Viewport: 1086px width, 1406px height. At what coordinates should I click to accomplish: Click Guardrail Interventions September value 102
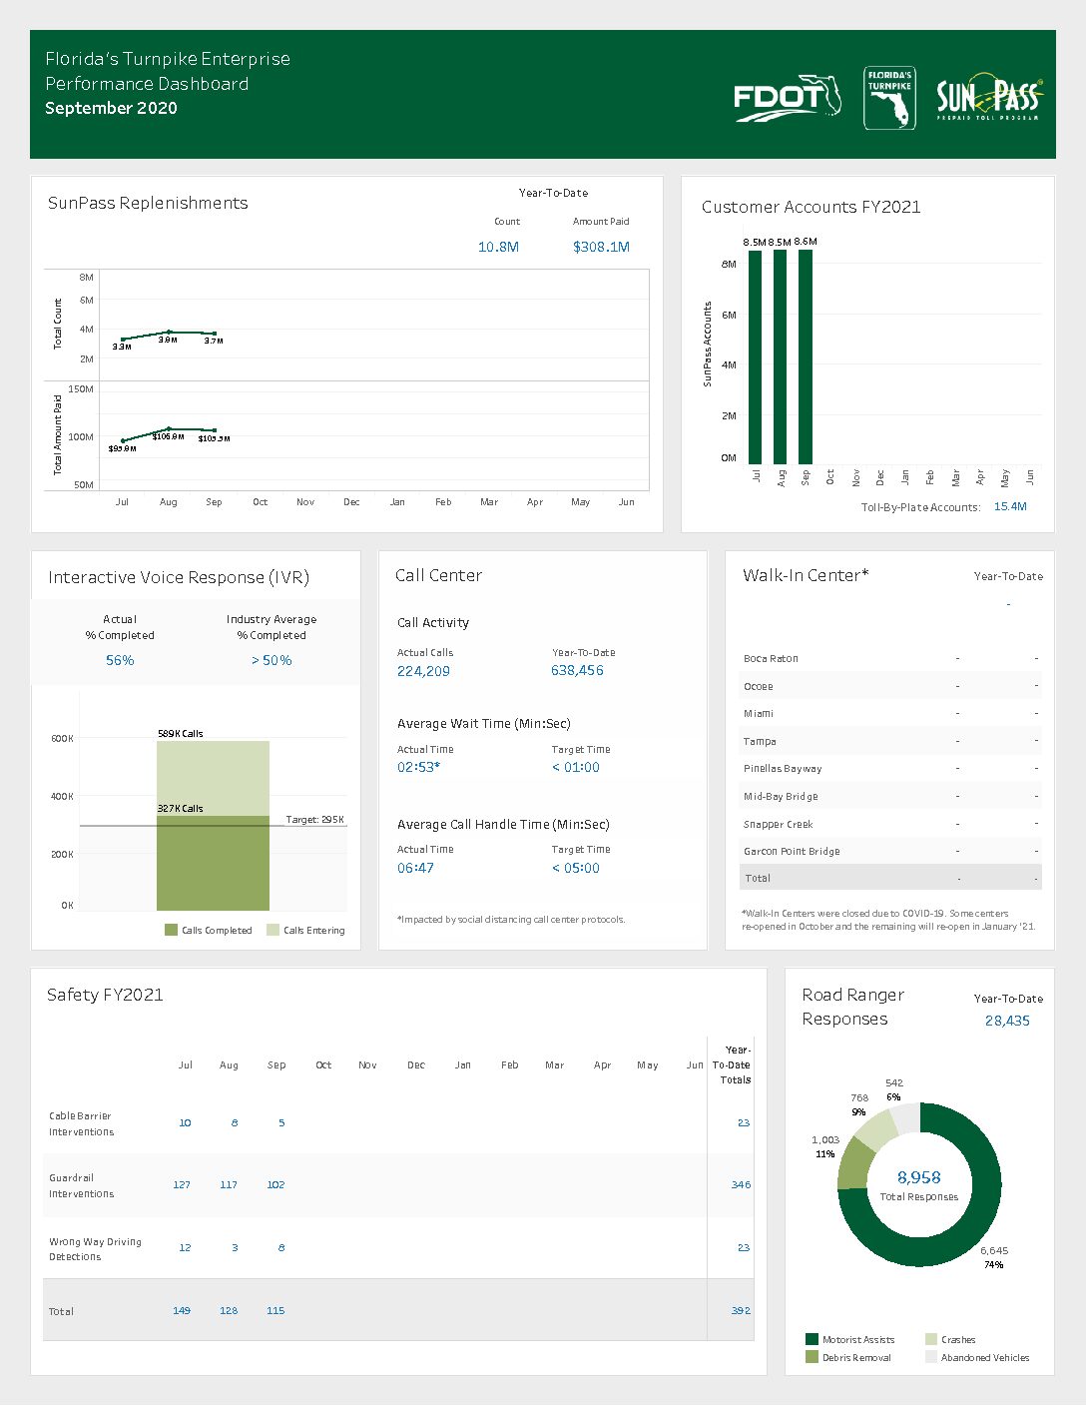[275, 1184]
